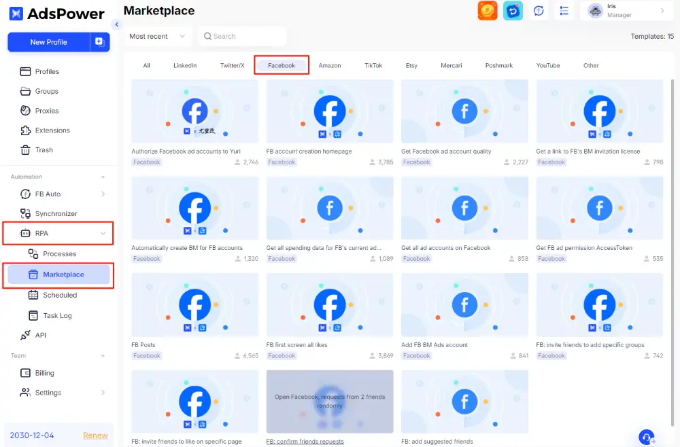Open the Task Log
This screenshot has height=447, width=680.
(58, 315)
